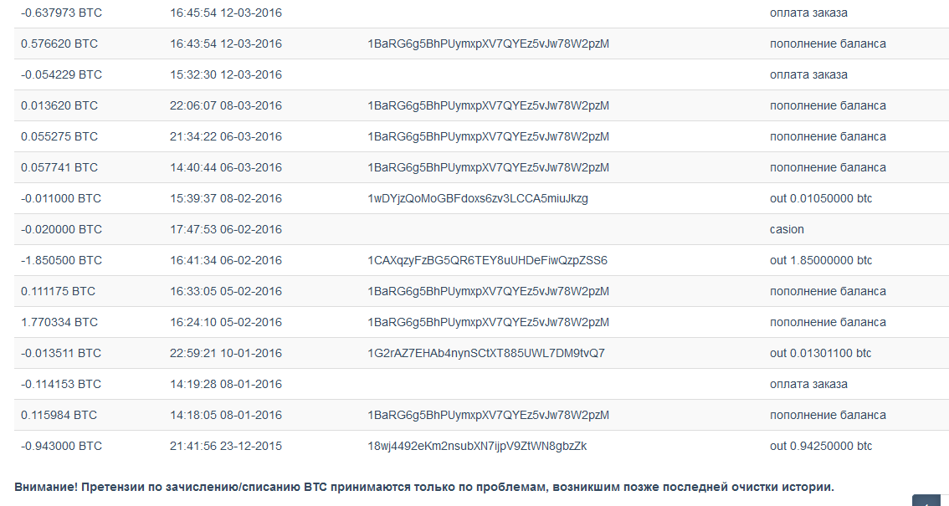
Task: Click the "out 0.01301100 btc" note
Action: click(x=821, y=353)
